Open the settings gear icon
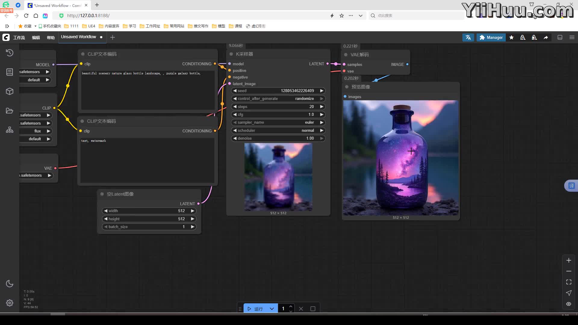Image resolution: width=578 pixels, height=325 pixels. coord(10,303)
